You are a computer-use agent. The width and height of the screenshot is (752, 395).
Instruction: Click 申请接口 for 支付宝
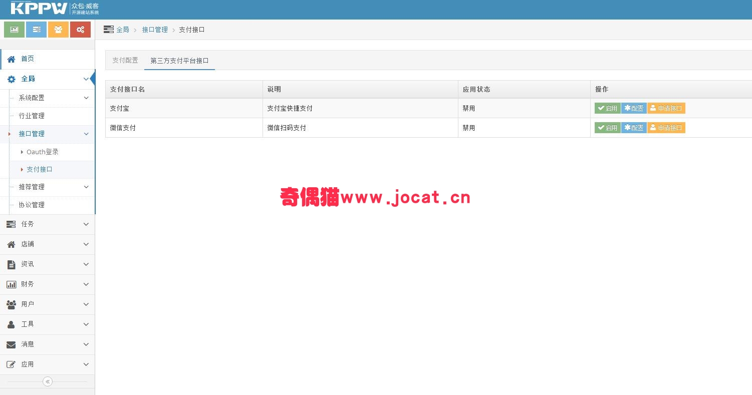(x=666, y=108)
